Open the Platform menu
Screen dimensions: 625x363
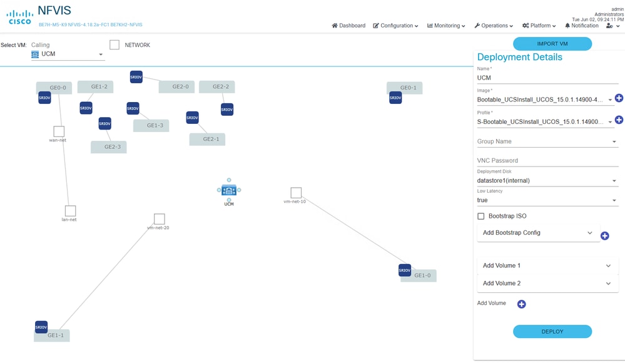(x=539, y=26)
